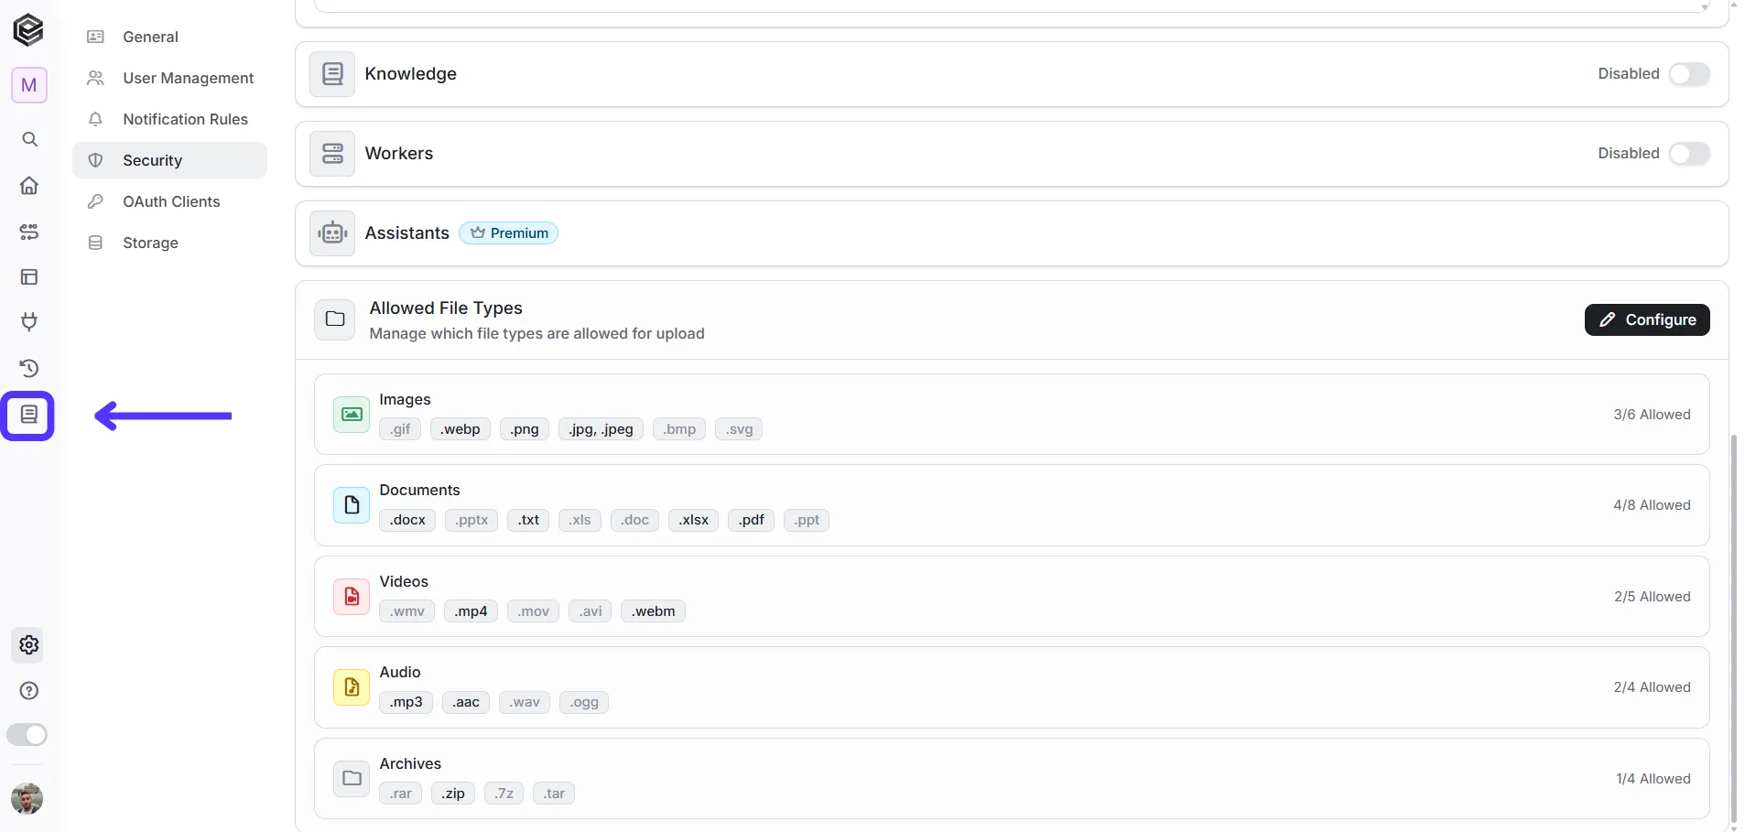Open the layout panel icon

point(29,276)
